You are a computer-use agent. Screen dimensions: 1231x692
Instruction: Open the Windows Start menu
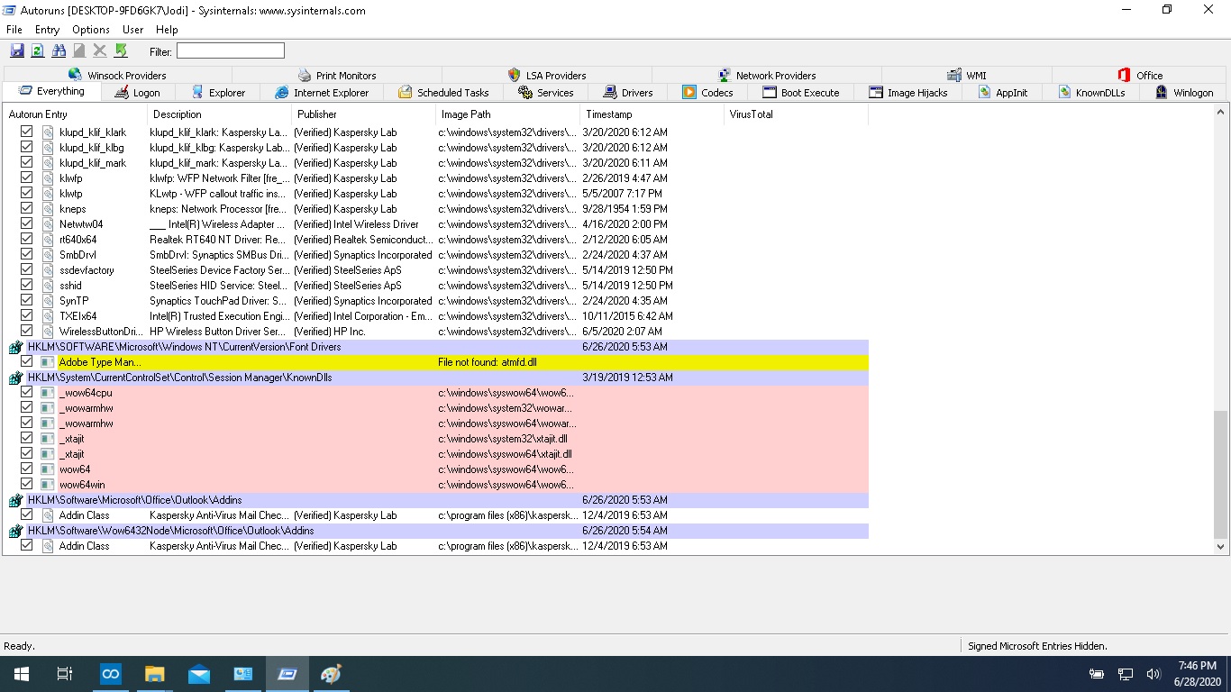(x=22, y=674)
